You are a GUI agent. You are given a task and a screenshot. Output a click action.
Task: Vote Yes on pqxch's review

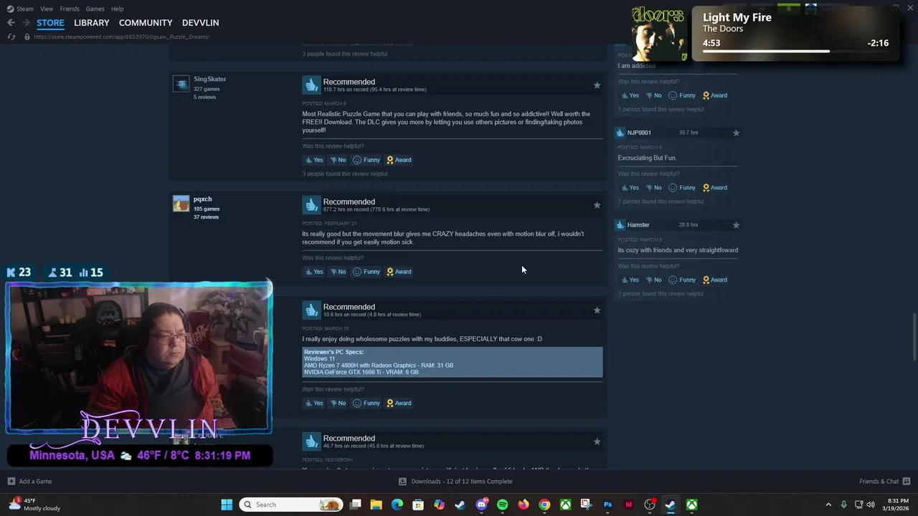coord(314,272)
